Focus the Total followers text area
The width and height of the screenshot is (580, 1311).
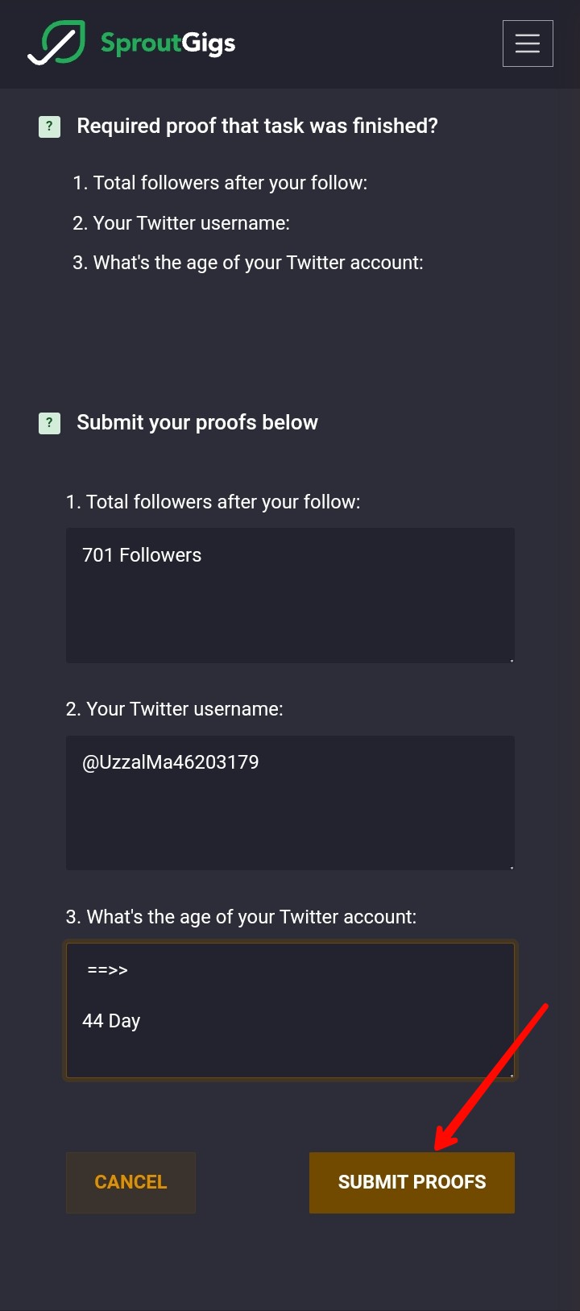pos(290,595)
